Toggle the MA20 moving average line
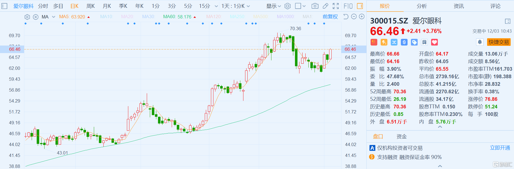 (127, 17)
